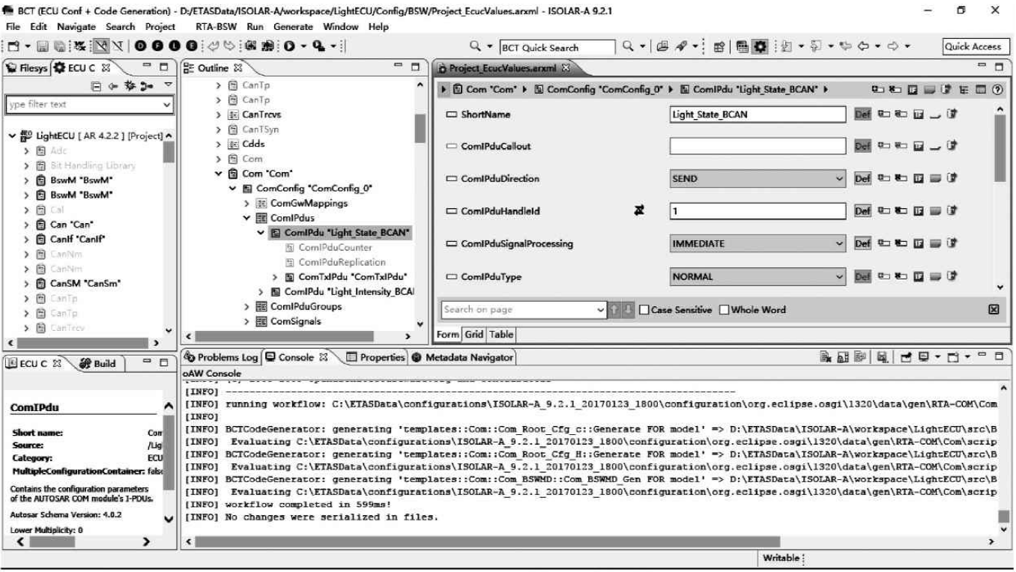
Task: Click Com "Com" breadcrumb in editor
Action: pyautogui.click(x=486, y=91)
